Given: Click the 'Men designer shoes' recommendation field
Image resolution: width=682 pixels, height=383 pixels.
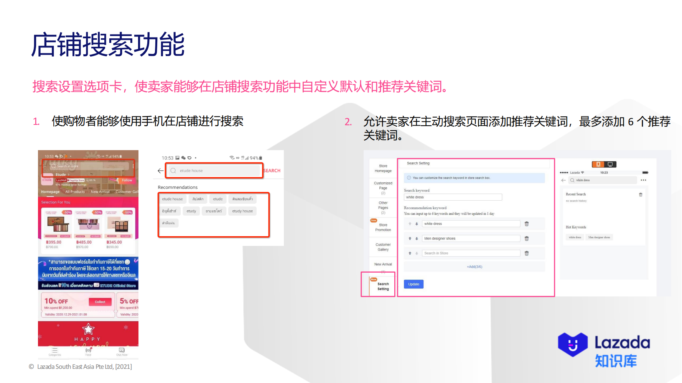Looking at the screenshot, I should click(471, 239).
